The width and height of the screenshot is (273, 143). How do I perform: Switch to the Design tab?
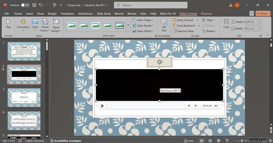coord(52,14)
